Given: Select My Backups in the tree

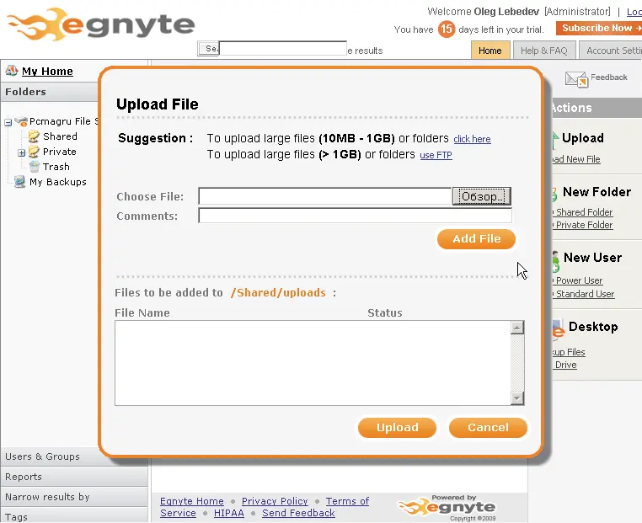Looking at the screenshot, I should click(58, 182).
